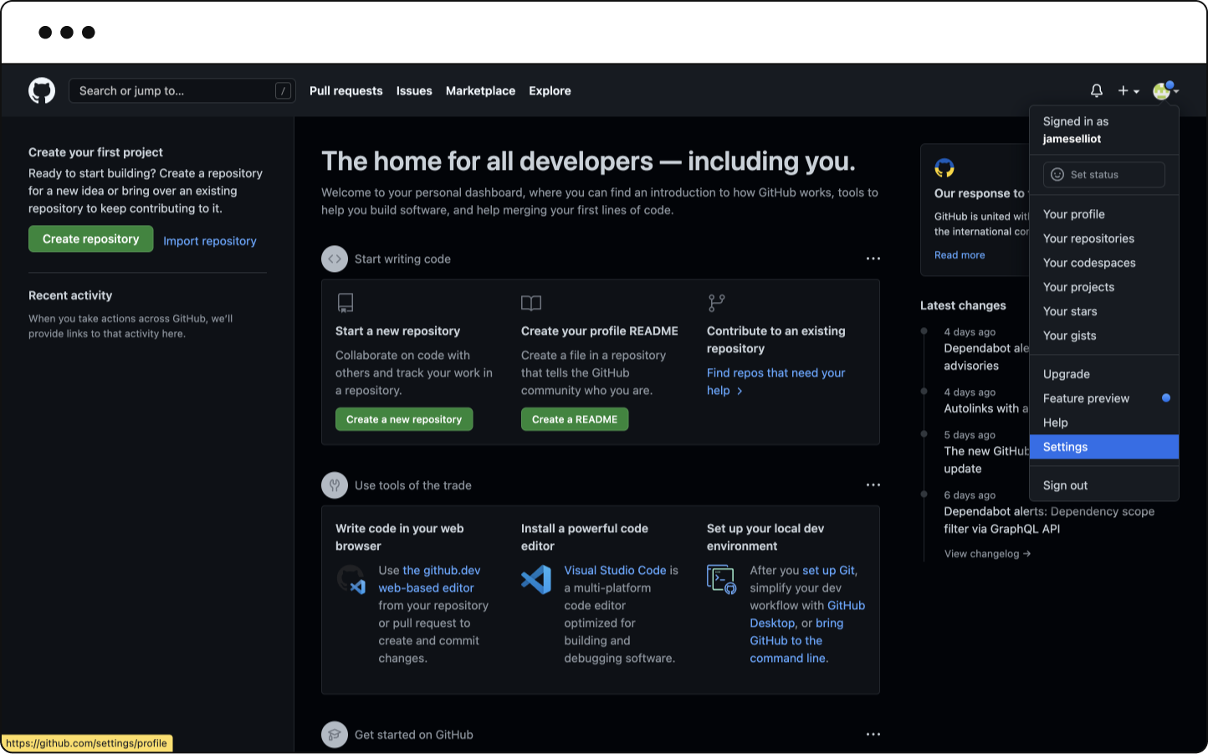Screen dimensions: 1208x754
Task: Click the Start writing code icon
Action: tap(335, 259)
